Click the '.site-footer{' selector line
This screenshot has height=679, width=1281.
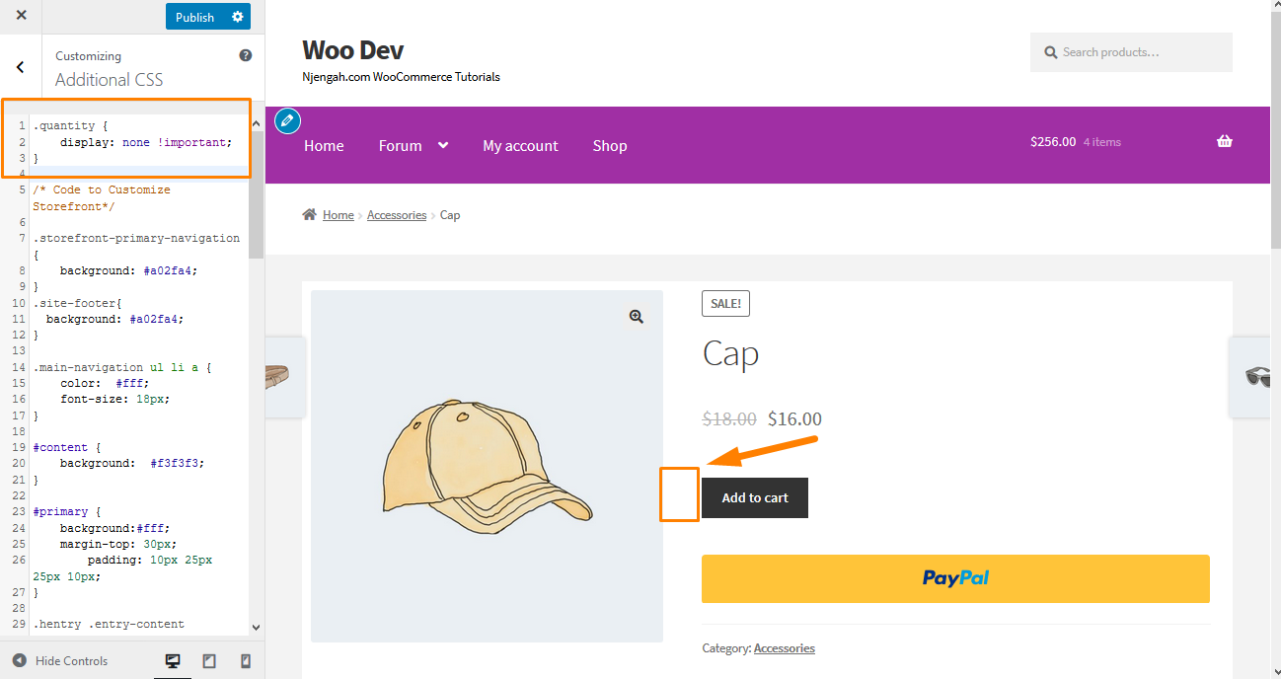[77, 303]
